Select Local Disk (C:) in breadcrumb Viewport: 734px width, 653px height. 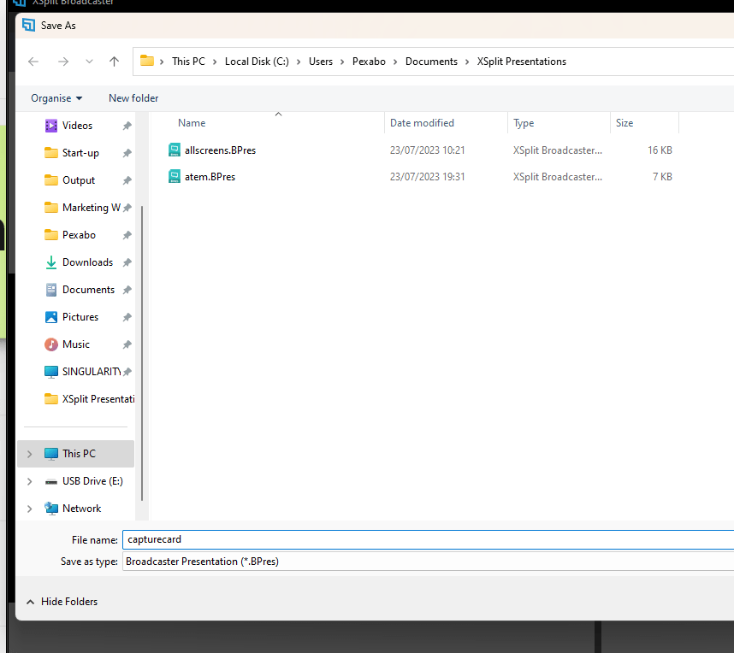click(257, 62)
